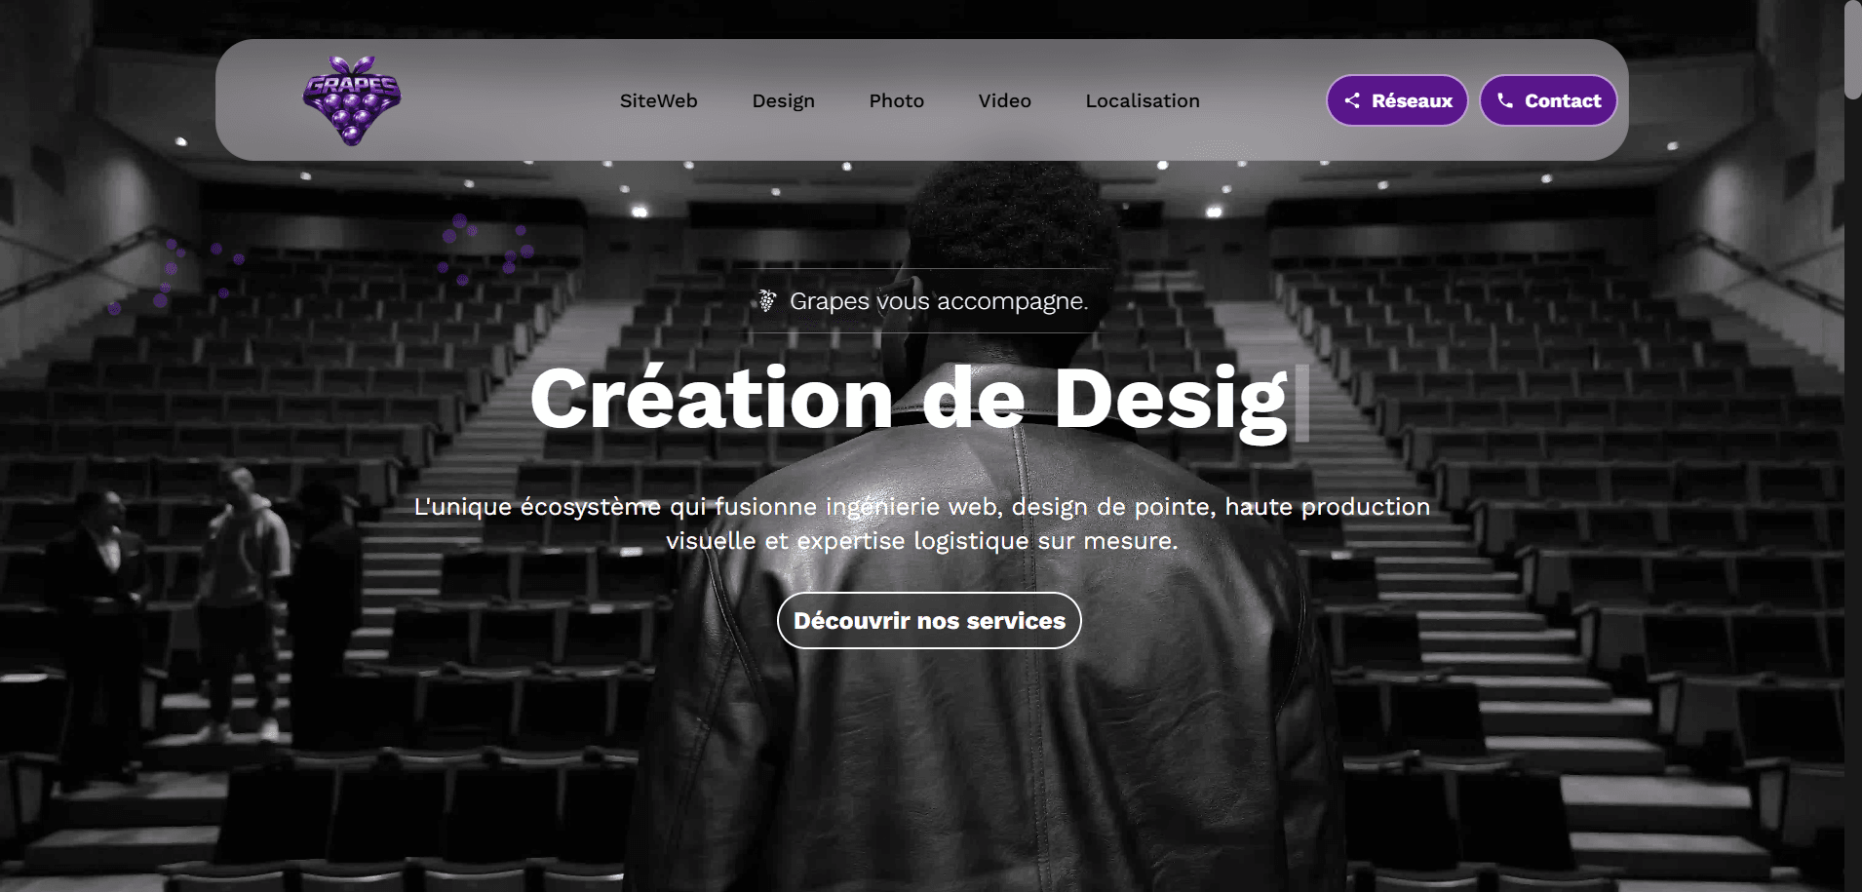Click the 'Création de Desig' animated headline
This screenshot has width=1862, height=892.
(909, 400)
